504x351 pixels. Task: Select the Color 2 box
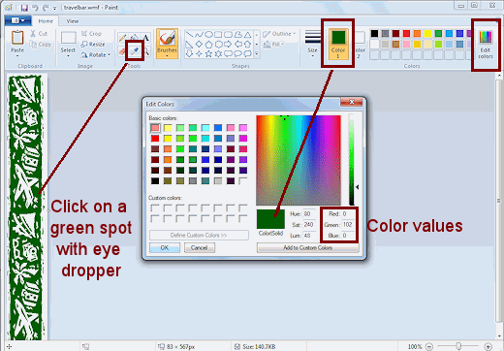point(360,44)
